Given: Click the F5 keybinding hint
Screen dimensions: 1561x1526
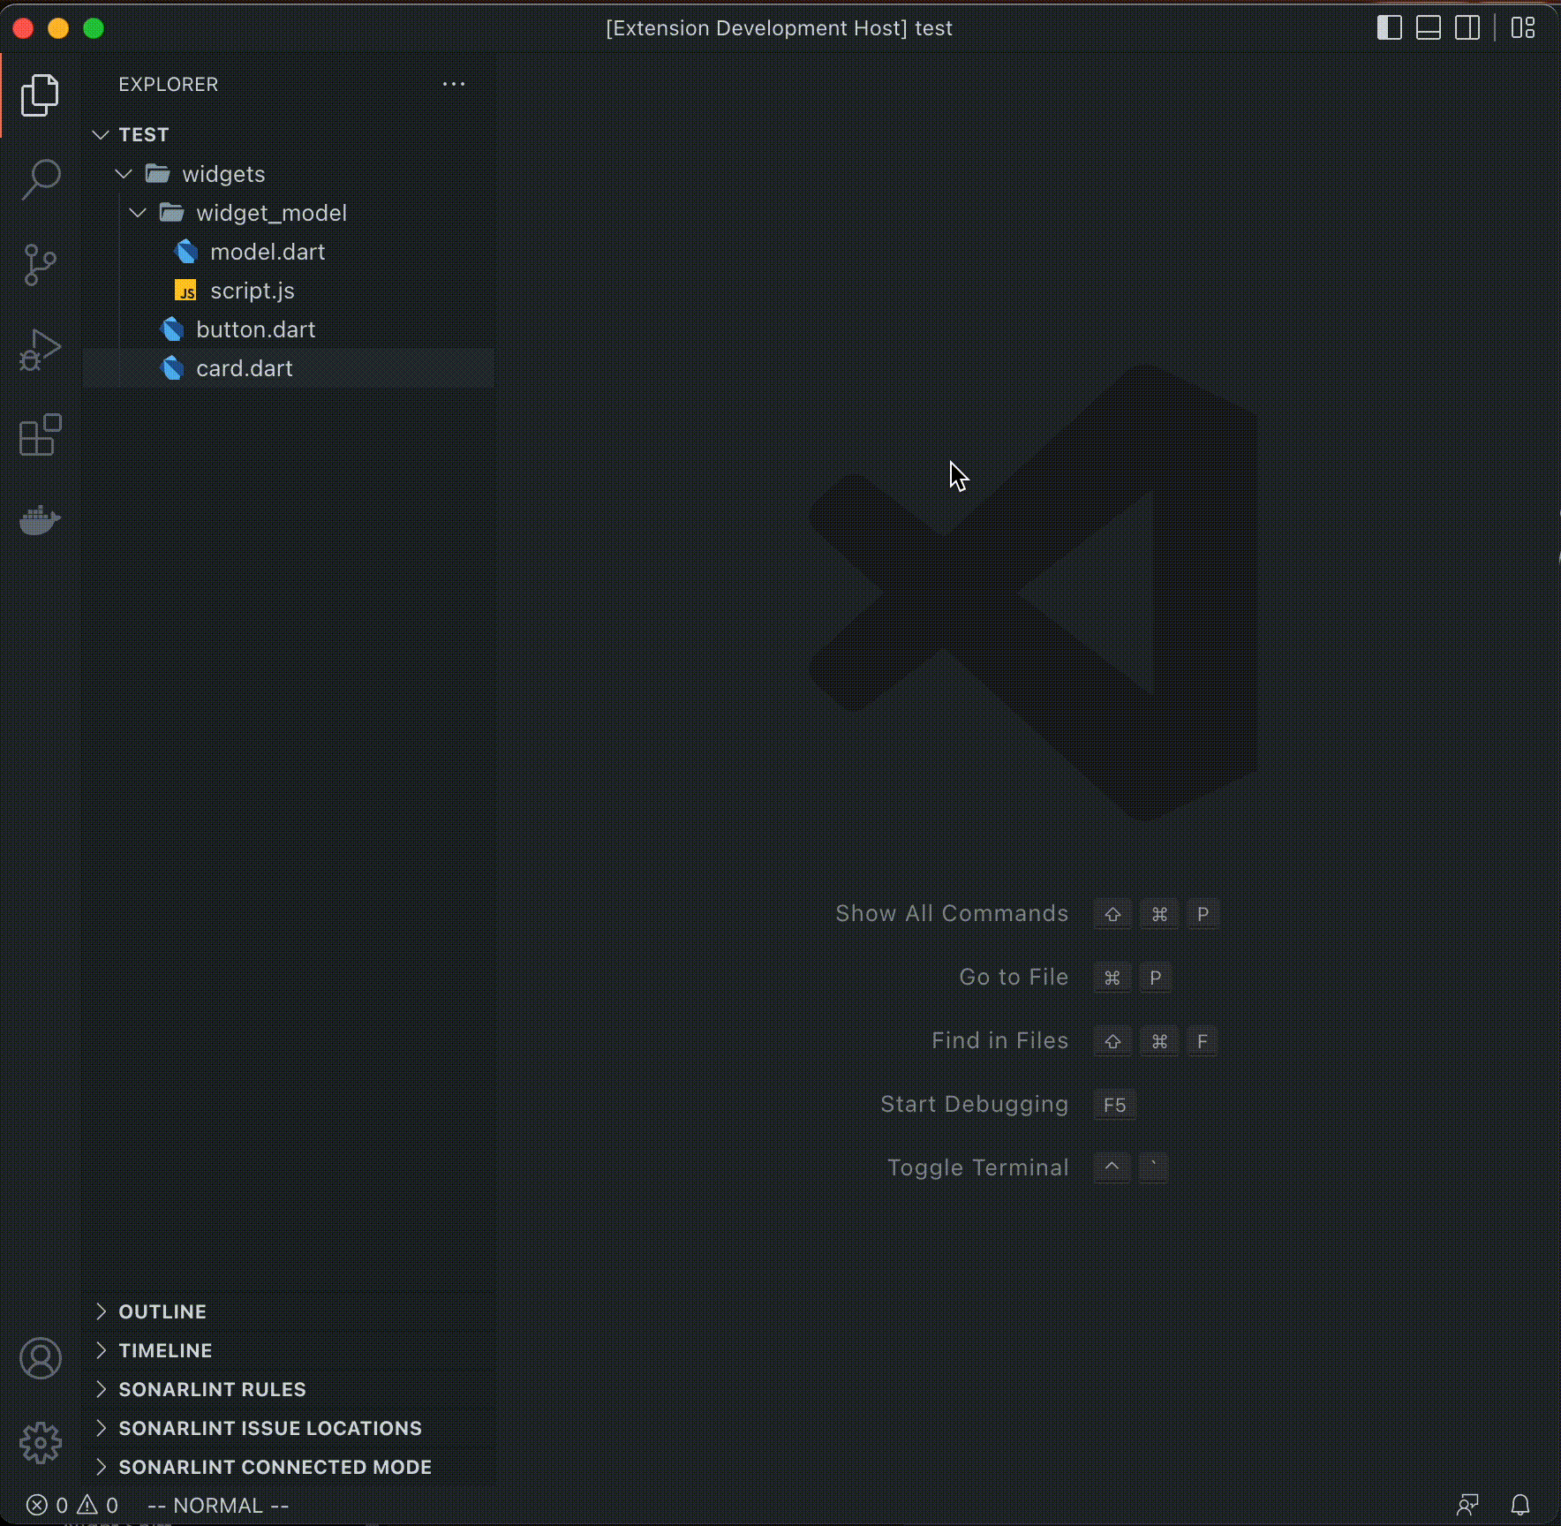Looking at the screenshot, I should [1114, 1105].
